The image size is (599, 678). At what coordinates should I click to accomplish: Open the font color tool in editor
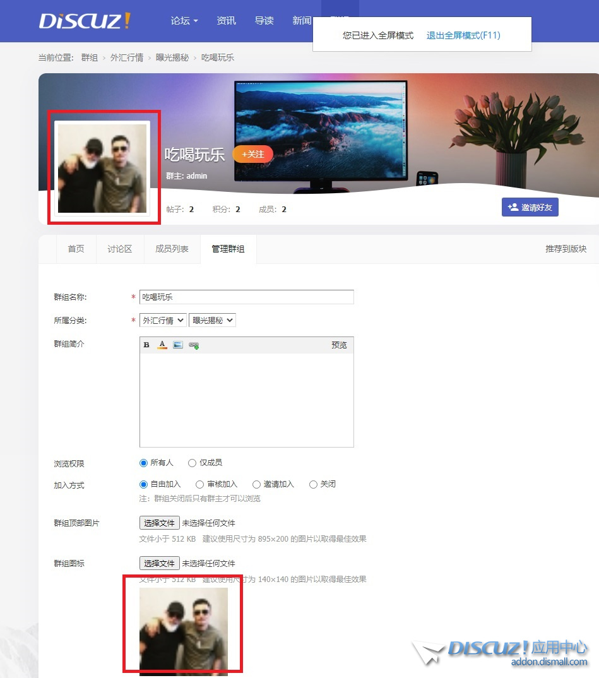coord(162,345)
